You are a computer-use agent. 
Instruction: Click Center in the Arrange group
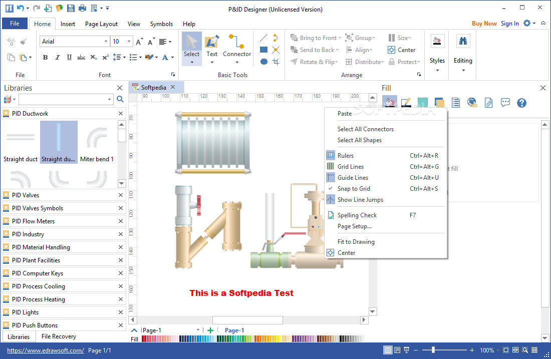pos(402,50)
